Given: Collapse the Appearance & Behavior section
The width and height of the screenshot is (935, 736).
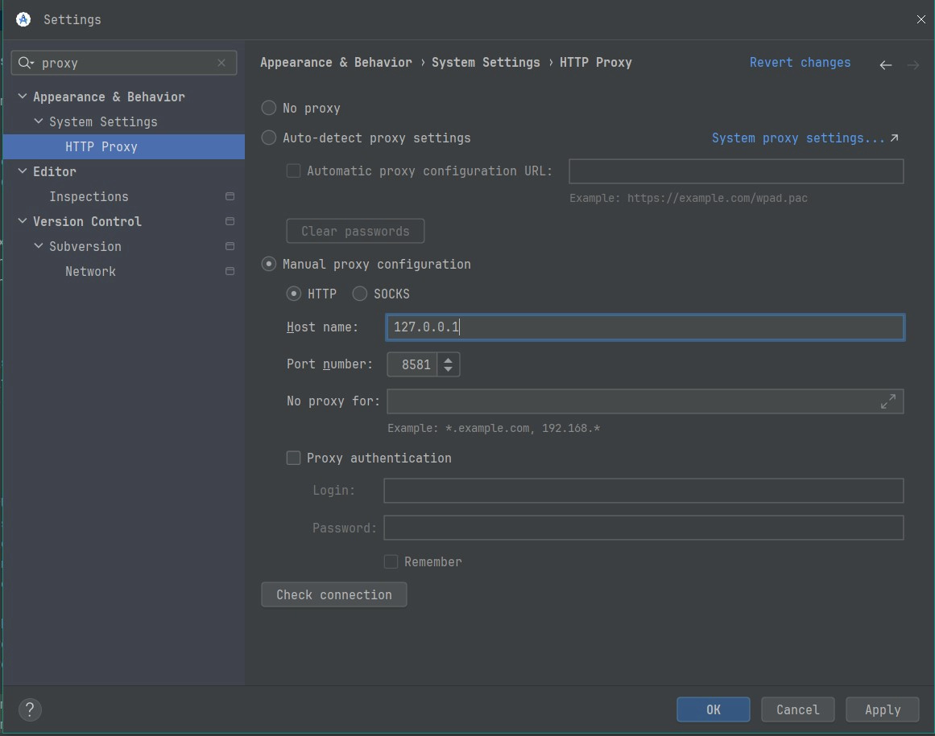Looking at the screenshot, I should 22,96.
